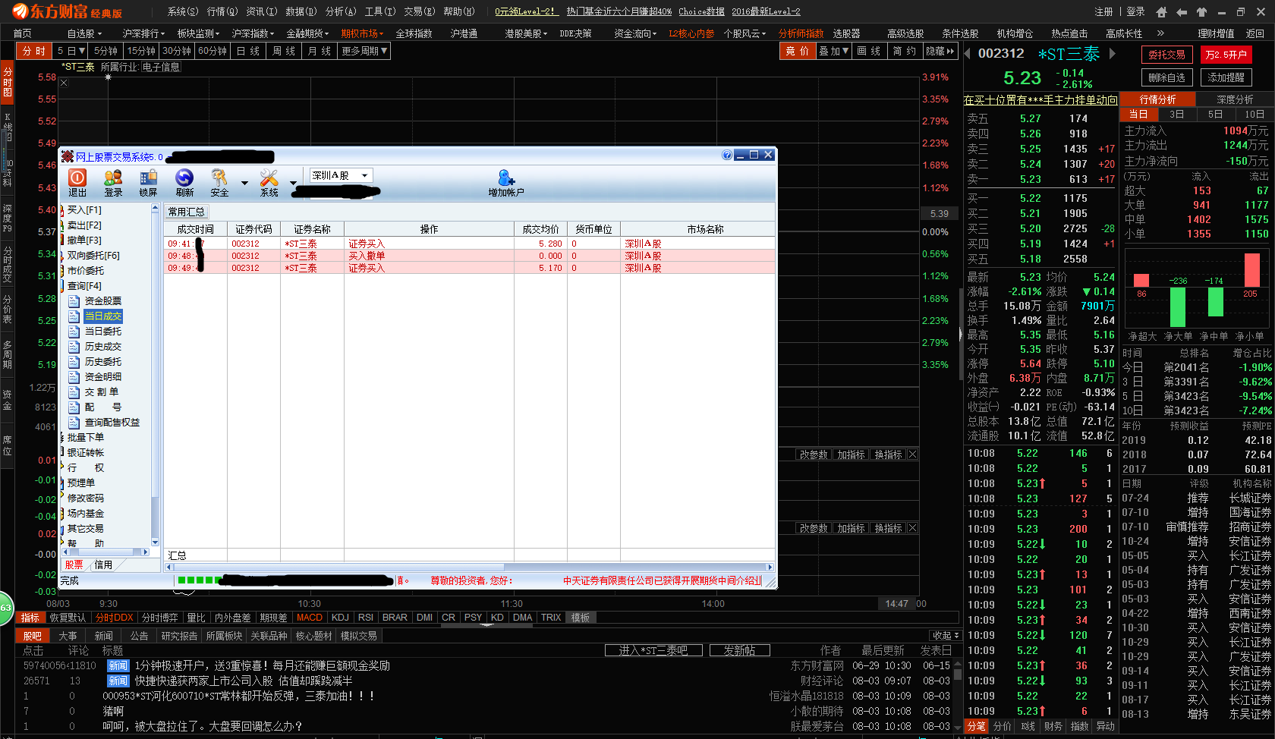The height and width of the screenshot is (739, 1275).
Task: Toggle the 竞价 auction view
Action: (797, 51)
